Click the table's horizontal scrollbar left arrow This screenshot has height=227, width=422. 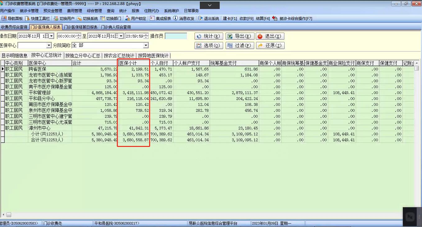point(3,215)
